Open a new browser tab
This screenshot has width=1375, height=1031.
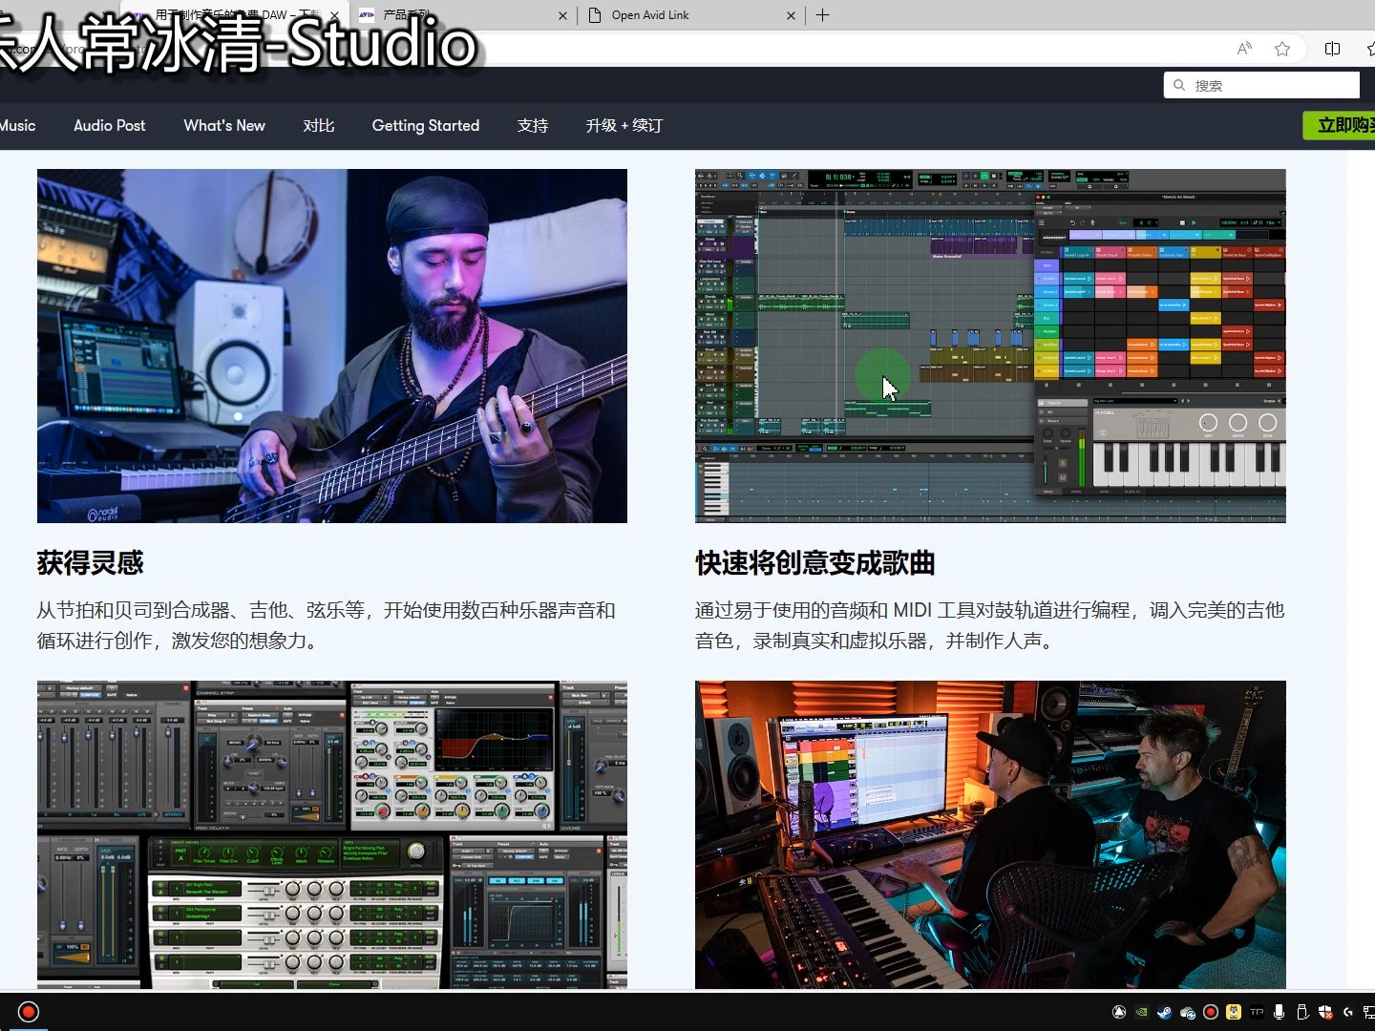point(823,15)
